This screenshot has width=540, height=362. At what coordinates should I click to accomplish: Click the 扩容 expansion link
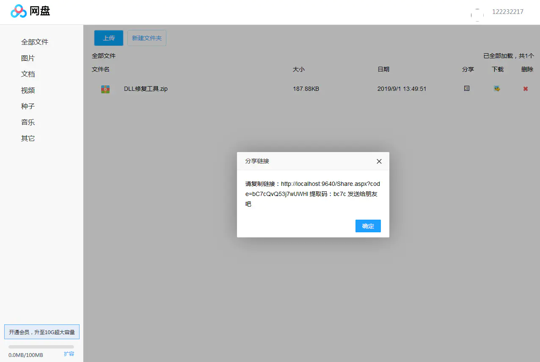pos(69,354)
